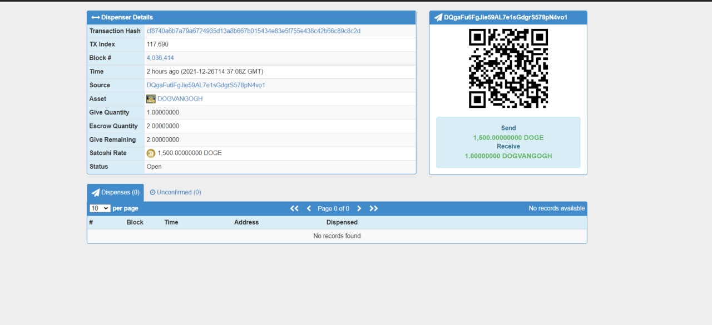The width and height of the screenshot is (712, 325).
Task: Click the Escrow Quantity label
Action: click(113, 126)
